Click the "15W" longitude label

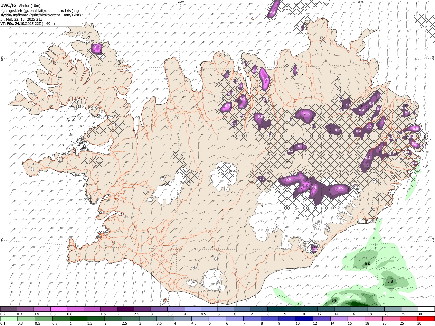point(360,2)
